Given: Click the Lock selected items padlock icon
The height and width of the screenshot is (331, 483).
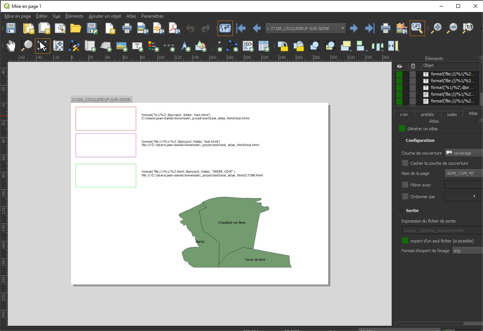Looking at the screenshot, I should [x=283, y=46].
